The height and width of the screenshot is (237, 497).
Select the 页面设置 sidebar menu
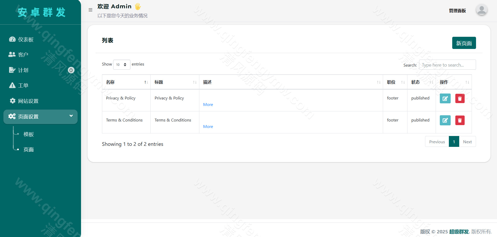point(40,117)
